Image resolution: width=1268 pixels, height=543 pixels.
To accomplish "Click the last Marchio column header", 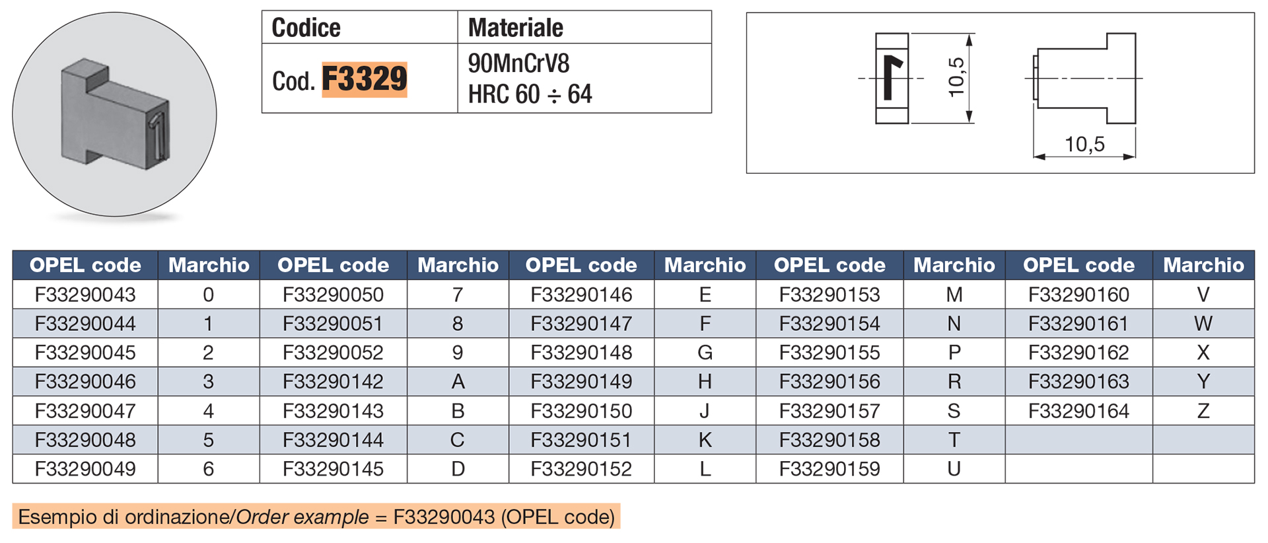I will point(1203,266).
